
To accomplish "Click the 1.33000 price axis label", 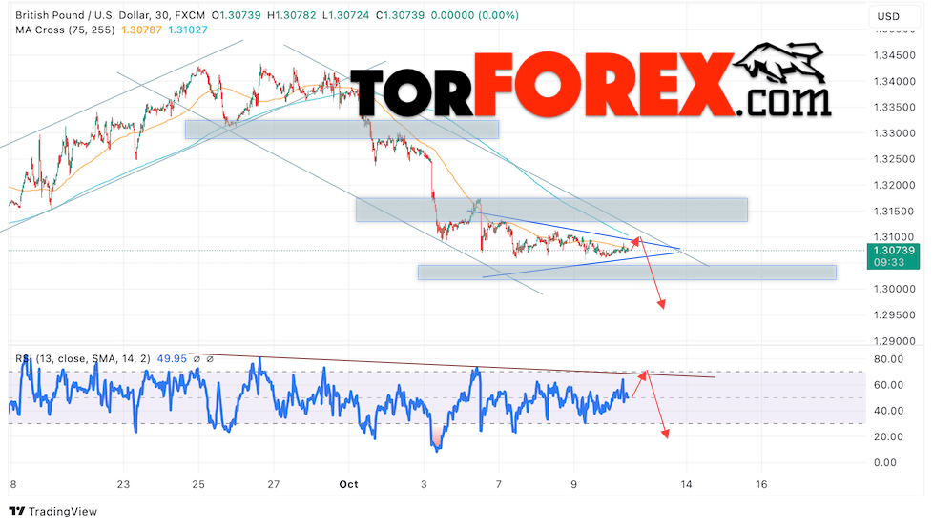I will pyautogui.click(x=894, y=133).
